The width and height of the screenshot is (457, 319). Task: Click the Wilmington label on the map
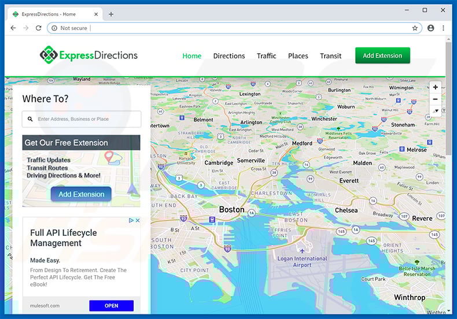pyautogui.click(x=401, y=88)
